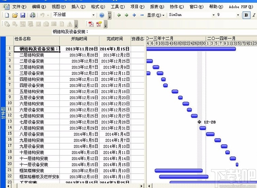
Task: Open the 视图(V) menu
Action: pyautogui.click(x=59, y=7)
